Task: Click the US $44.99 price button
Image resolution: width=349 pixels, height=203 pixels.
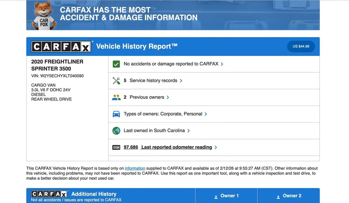Action: coord(301,46)
